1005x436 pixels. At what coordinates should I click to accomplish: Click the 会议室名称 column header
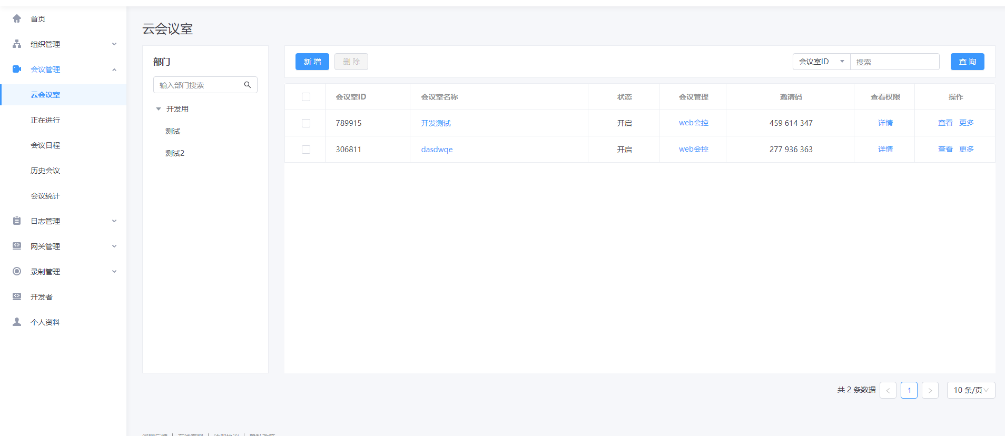pos(439,97)
